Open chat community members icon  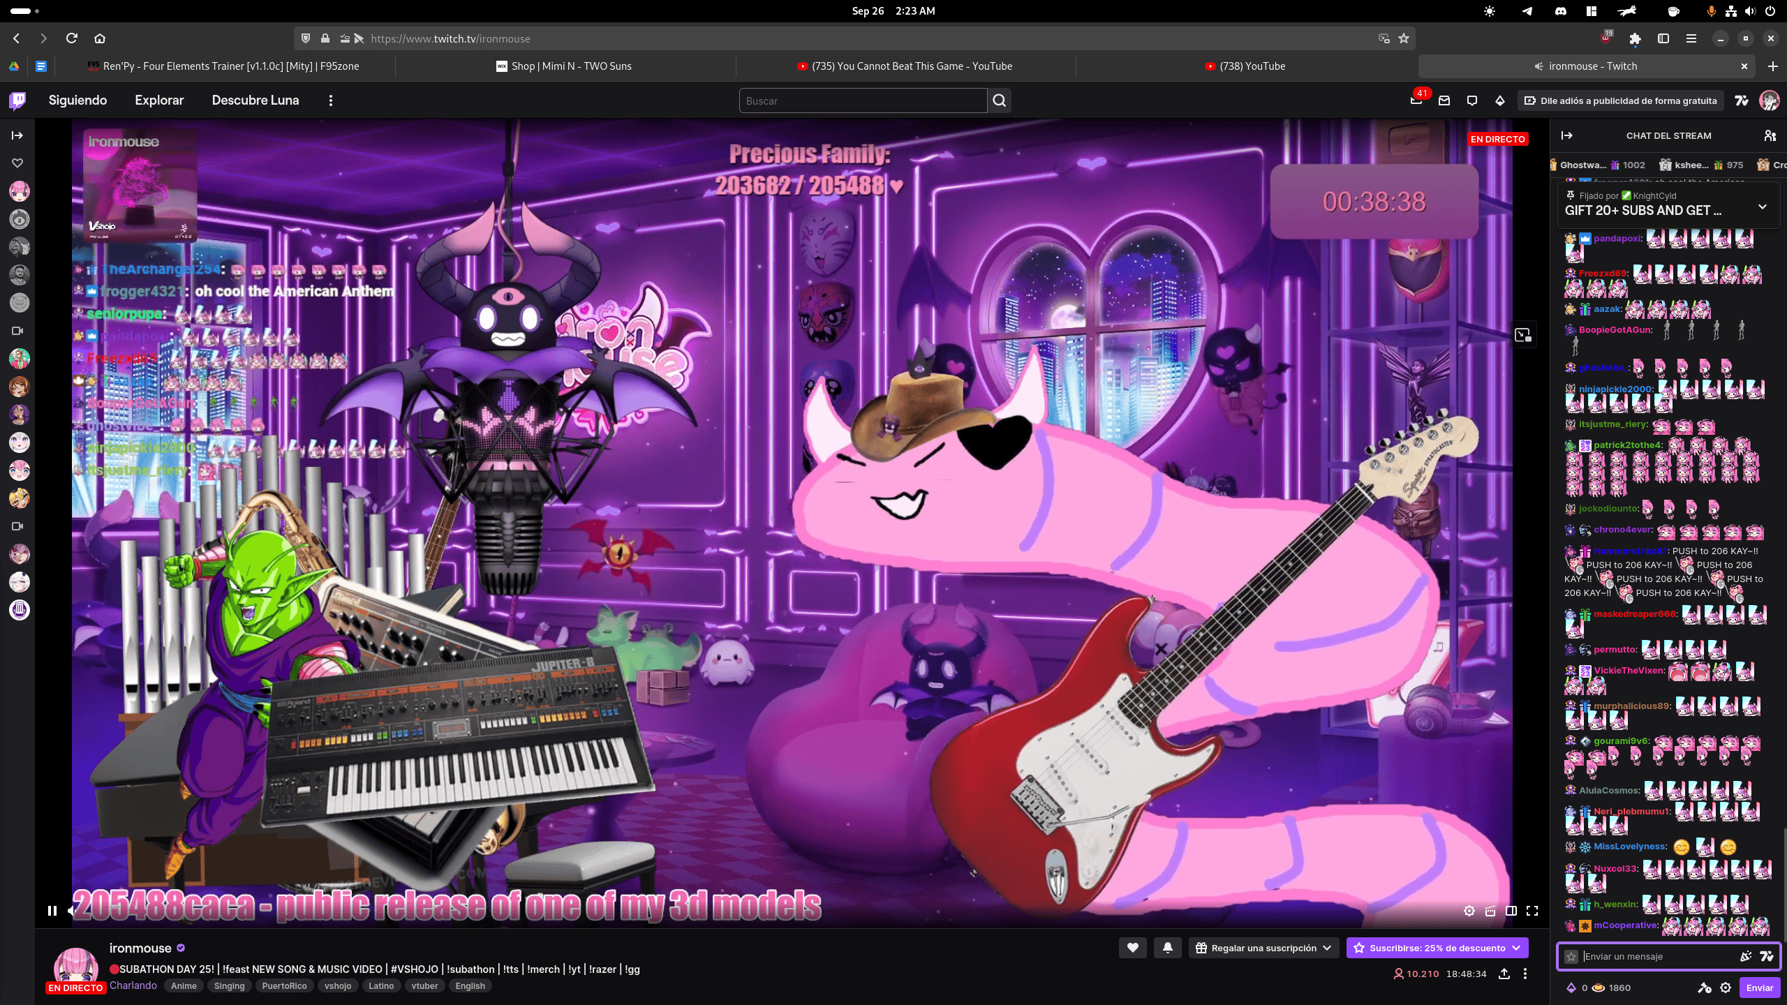point(1770,135)
